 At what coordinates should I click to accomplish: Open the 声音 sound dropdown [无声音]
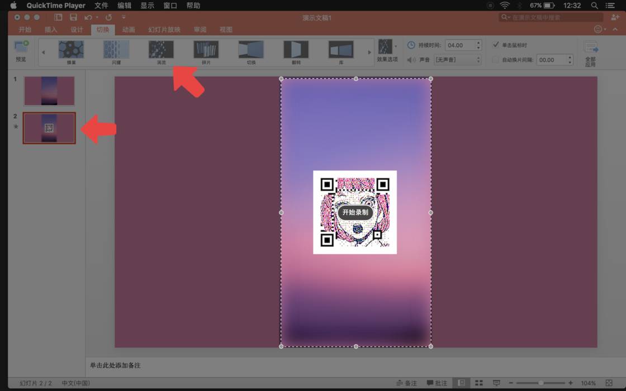tap(458, 60)
